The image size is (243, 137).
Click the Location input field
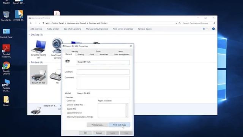click(103, 72)
